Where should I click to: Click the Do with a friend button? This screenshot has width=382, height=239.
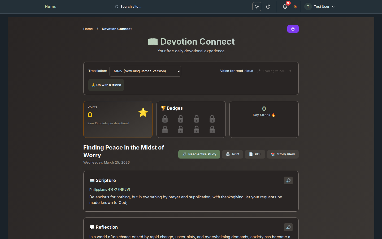[x=106, y=85]
